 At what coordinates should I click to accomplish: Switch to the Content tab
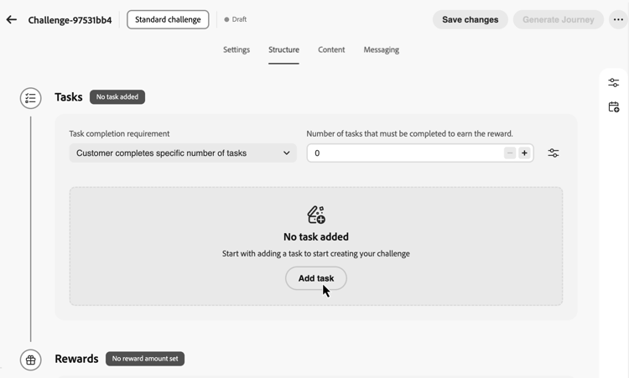331,49
